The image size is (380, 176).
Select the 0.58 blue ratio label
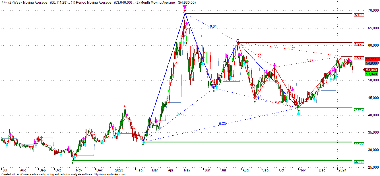tap(180, 114)
